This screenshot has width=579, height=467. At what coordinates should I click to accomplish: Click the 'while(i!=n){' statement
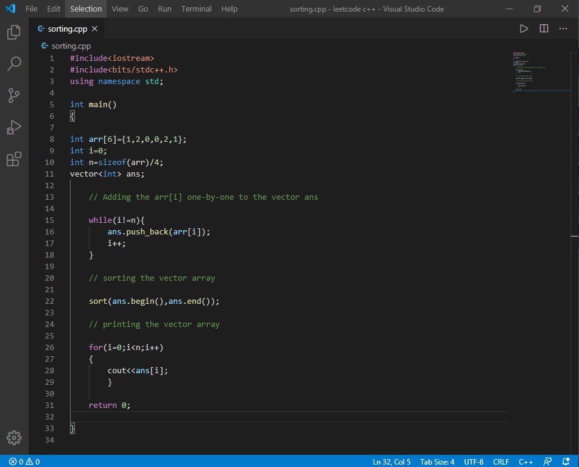point(117,220)
